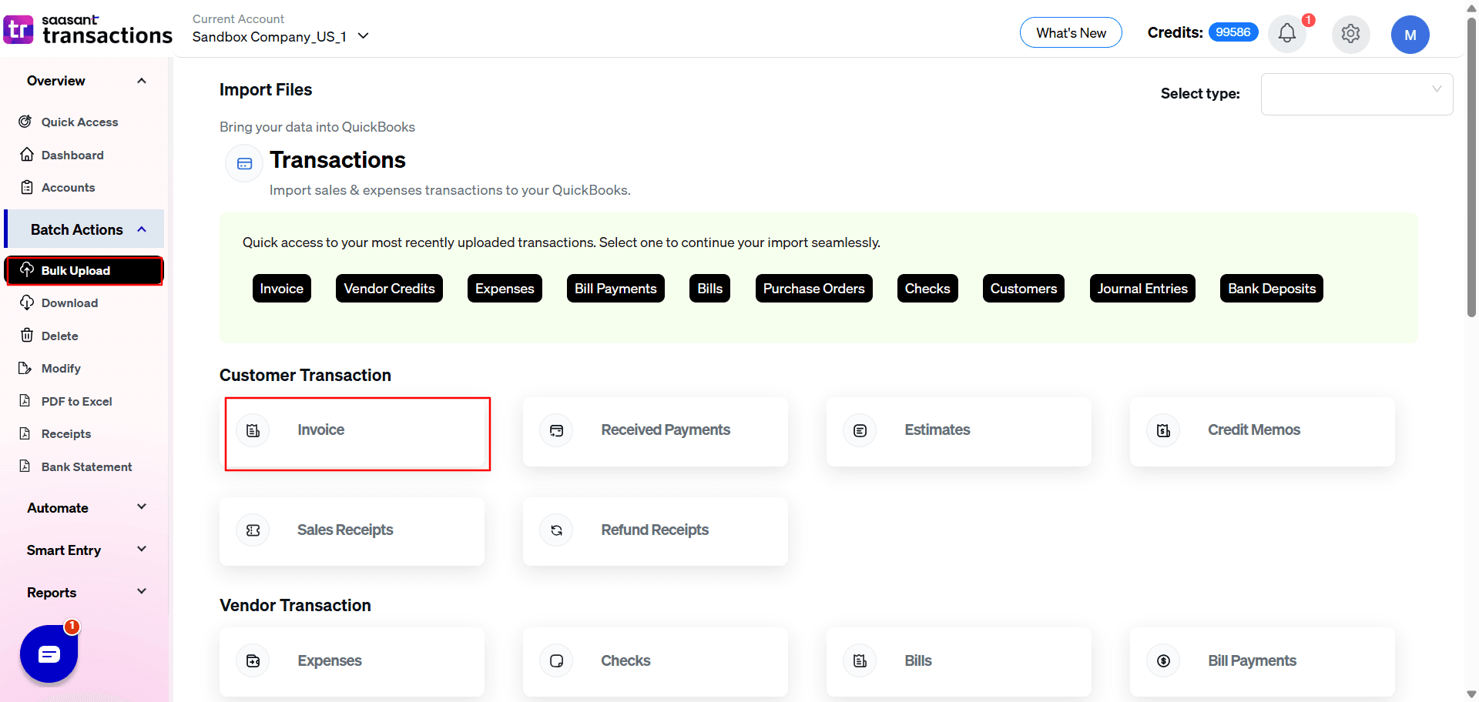Click the Bank Statement document icon
The image size is (1479, 702).
(25, 466)
